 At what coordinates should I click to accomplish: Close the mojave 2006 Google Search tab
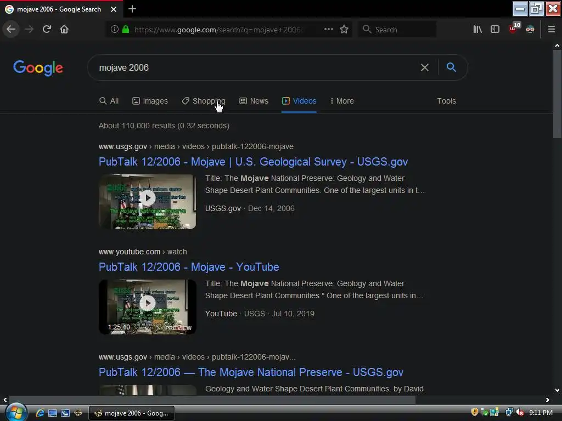[114, 9]
